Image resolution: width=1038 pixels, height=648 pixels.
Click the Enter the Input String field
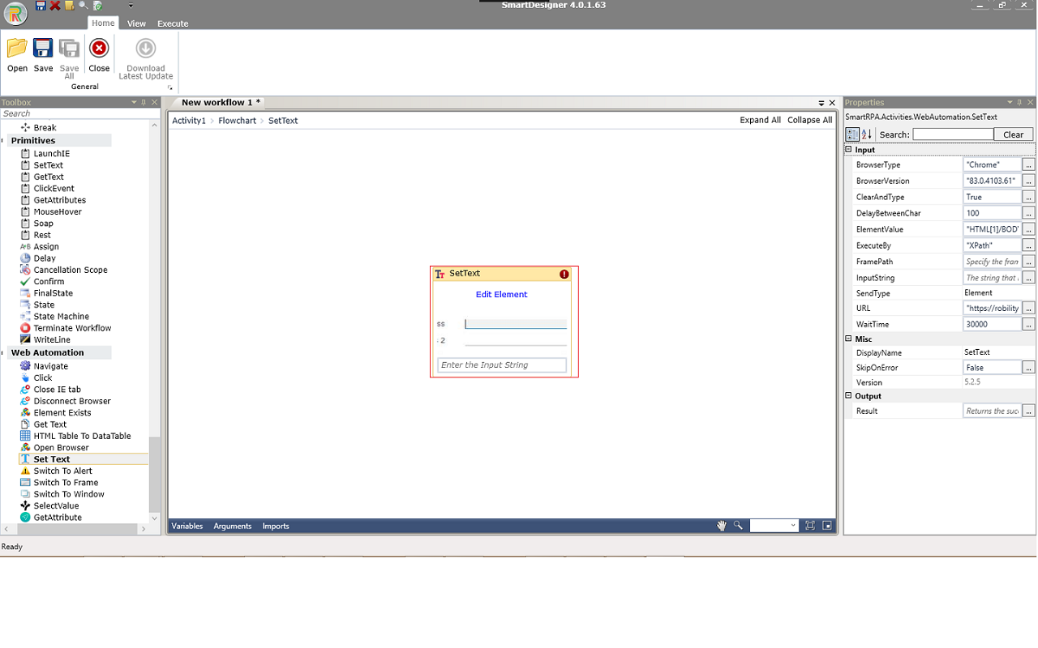click(501, 364)
